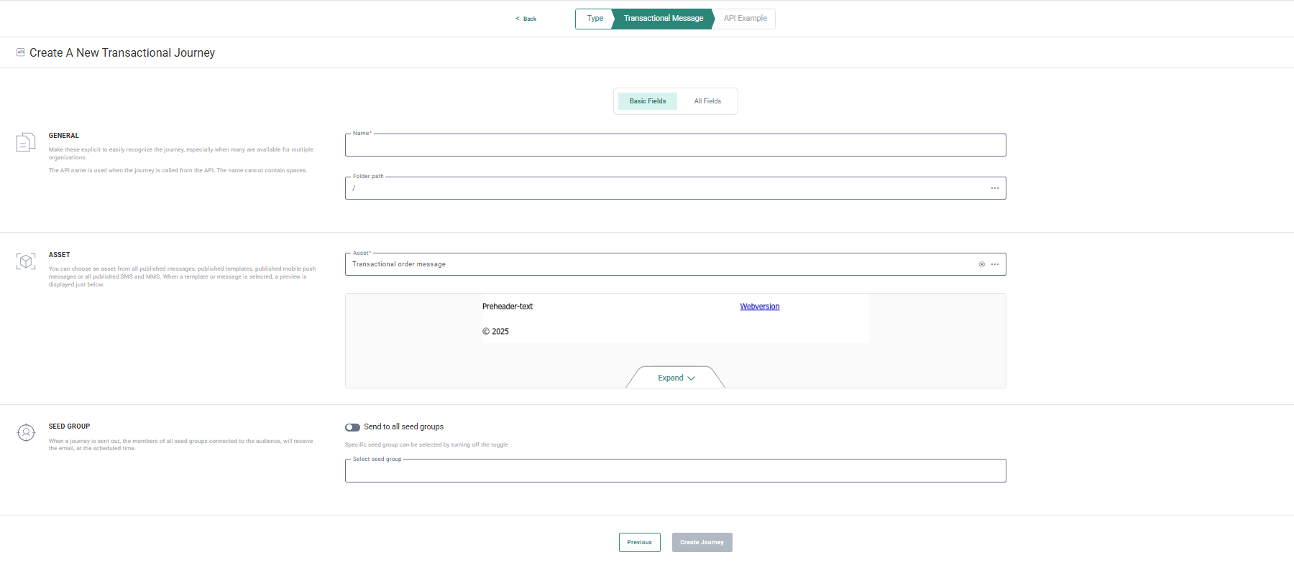Click the Create Journey button
1294x583 pixels.
(x=702, y=543)
